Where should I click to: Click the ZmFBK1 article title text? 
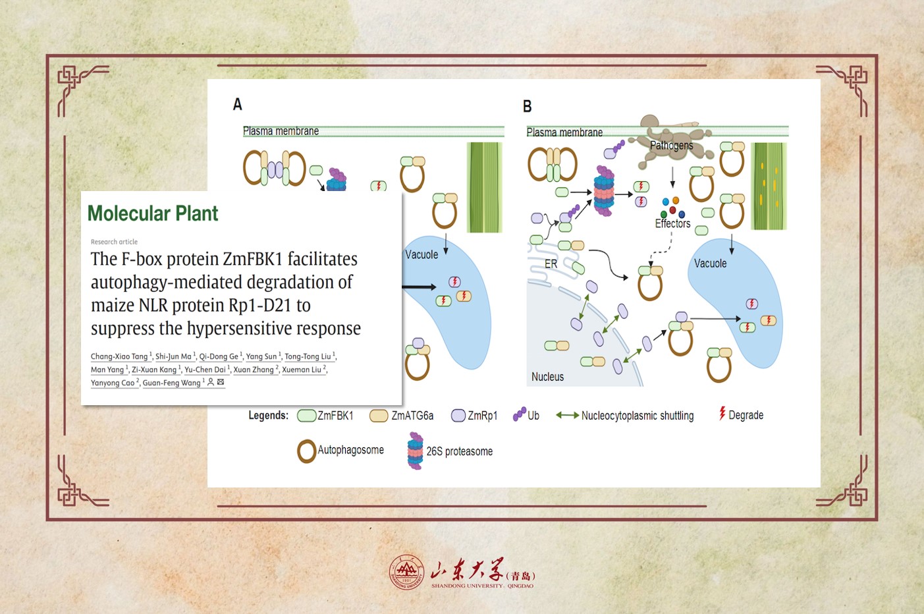(225, 293)
